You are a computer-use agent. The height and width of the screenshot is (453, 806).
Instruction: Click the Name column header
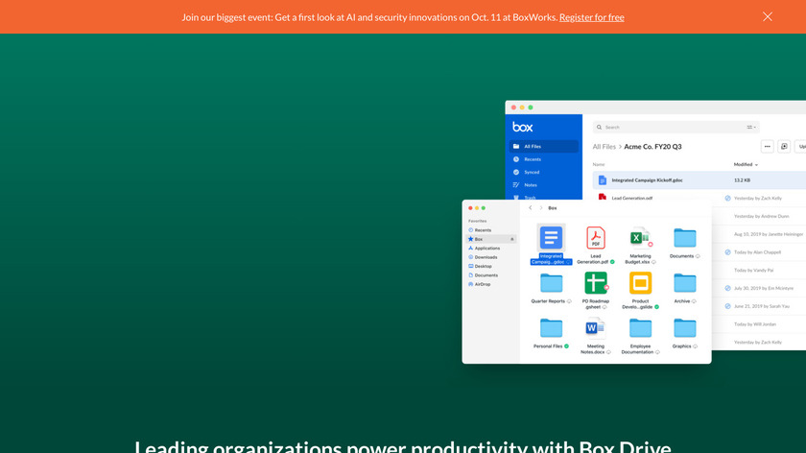599,164
